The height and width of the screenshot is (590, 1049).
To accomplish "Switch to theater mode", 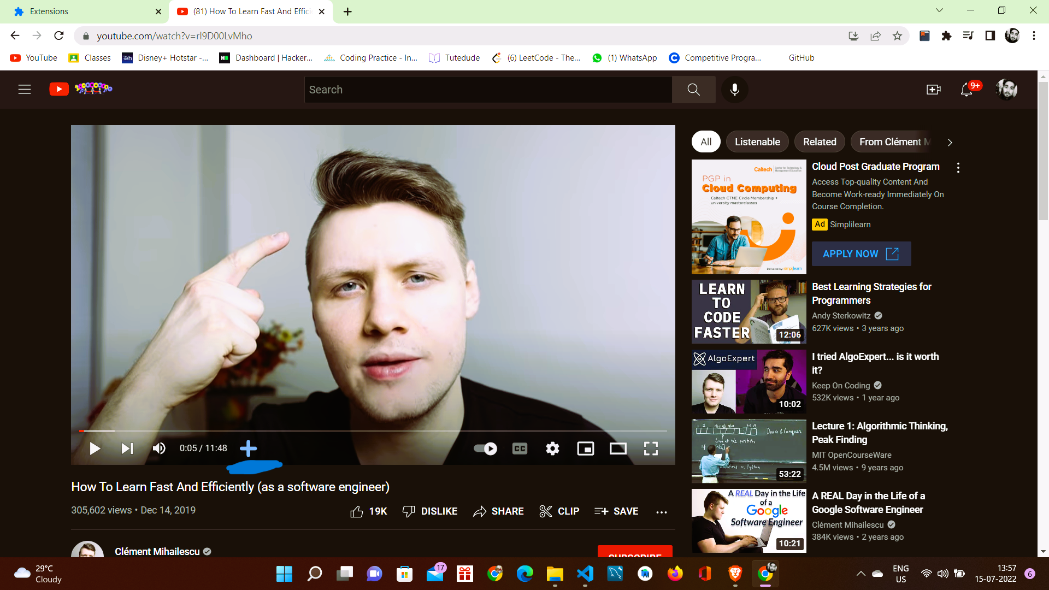I will (x=618, y=449).
